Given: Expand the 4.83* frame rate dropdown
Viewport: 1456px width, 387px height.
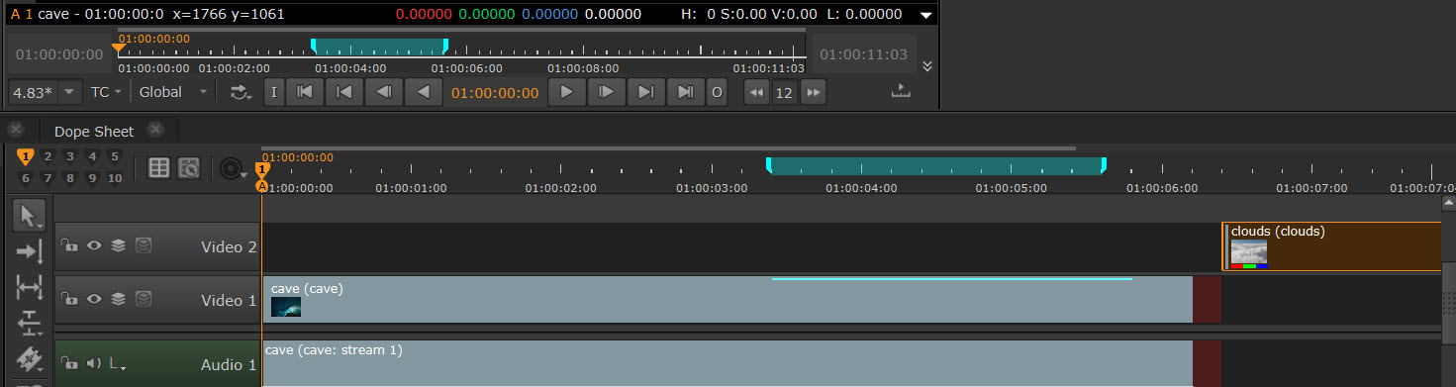Looking at the screenshot, I should coord(44,92).
